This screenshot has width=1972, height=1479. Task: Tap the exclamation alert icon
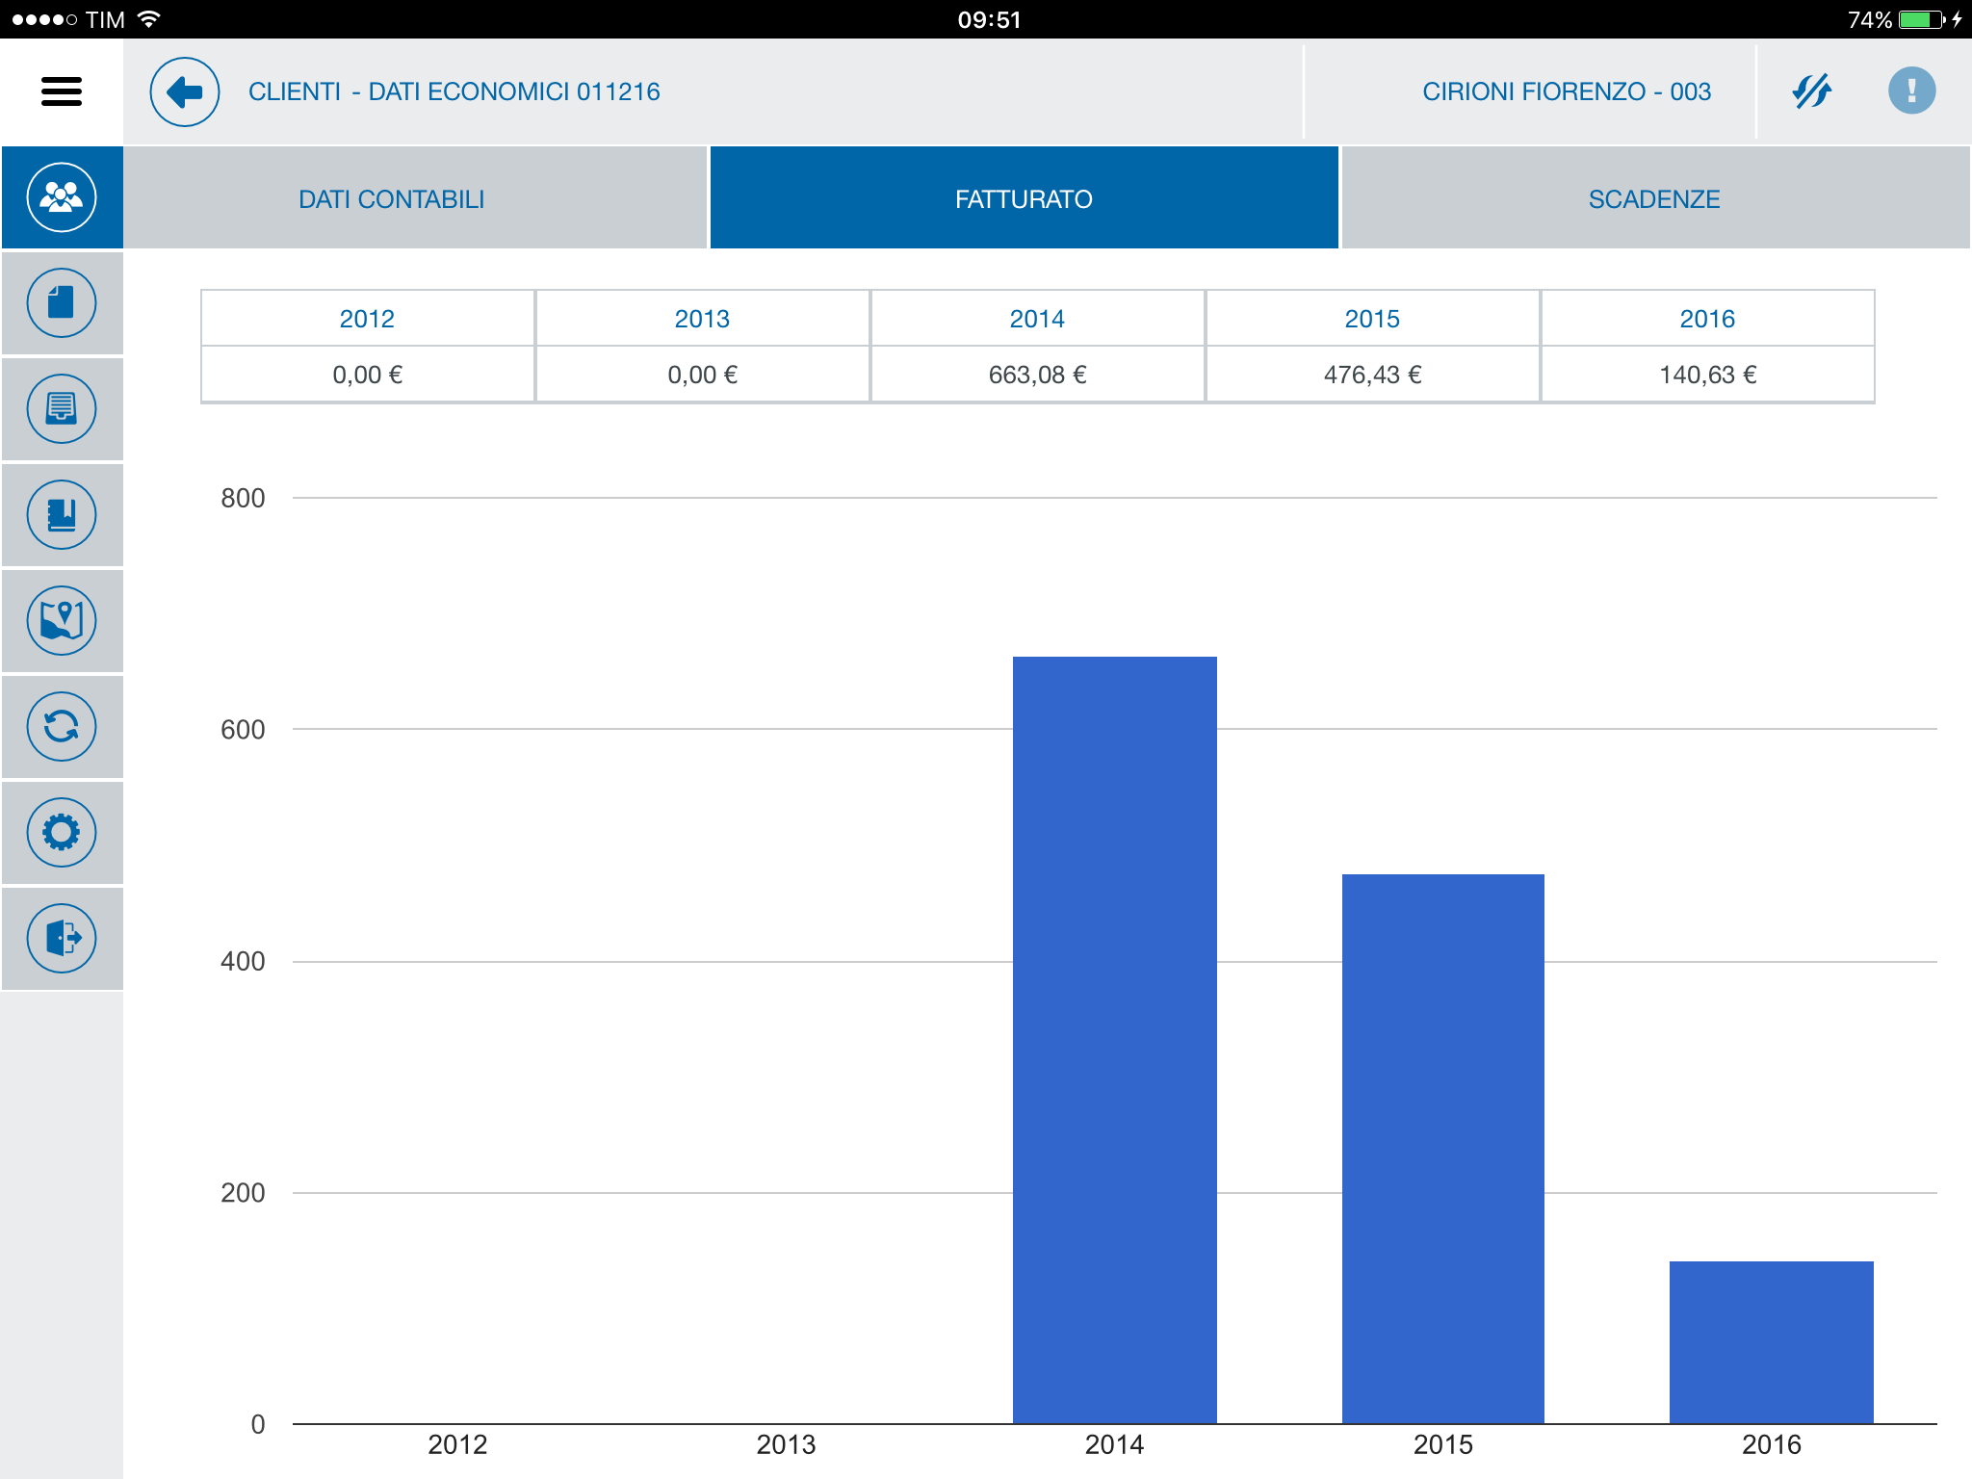[x=1910, y=91]
